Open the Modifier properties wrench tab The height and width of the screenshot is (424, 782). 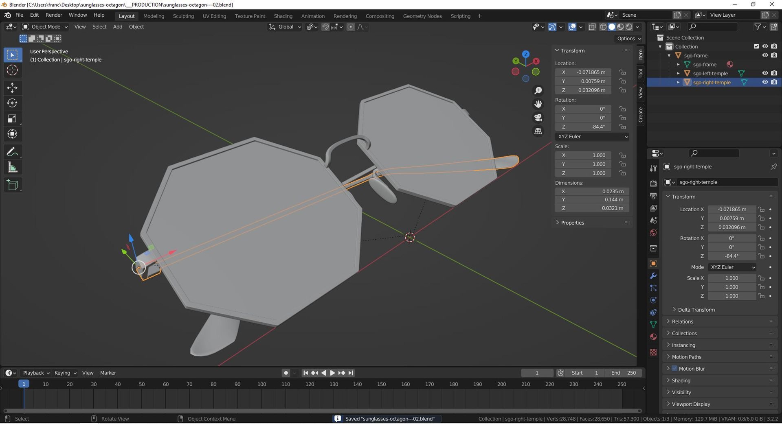coord(653,276)
